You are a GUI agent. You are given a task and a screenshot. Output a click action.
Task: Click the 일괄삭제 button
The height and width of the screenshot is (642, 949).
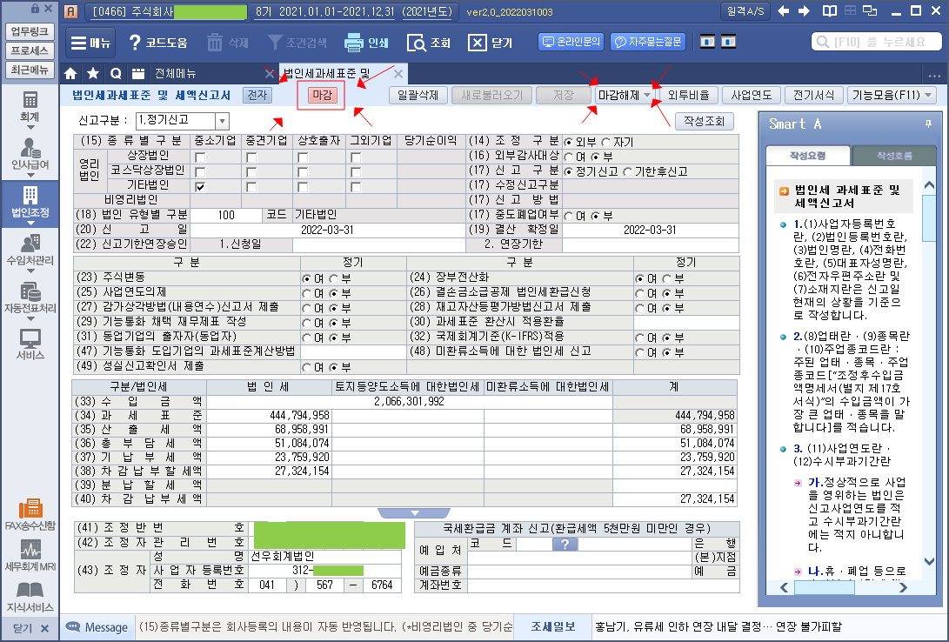[x=418, y=95]
